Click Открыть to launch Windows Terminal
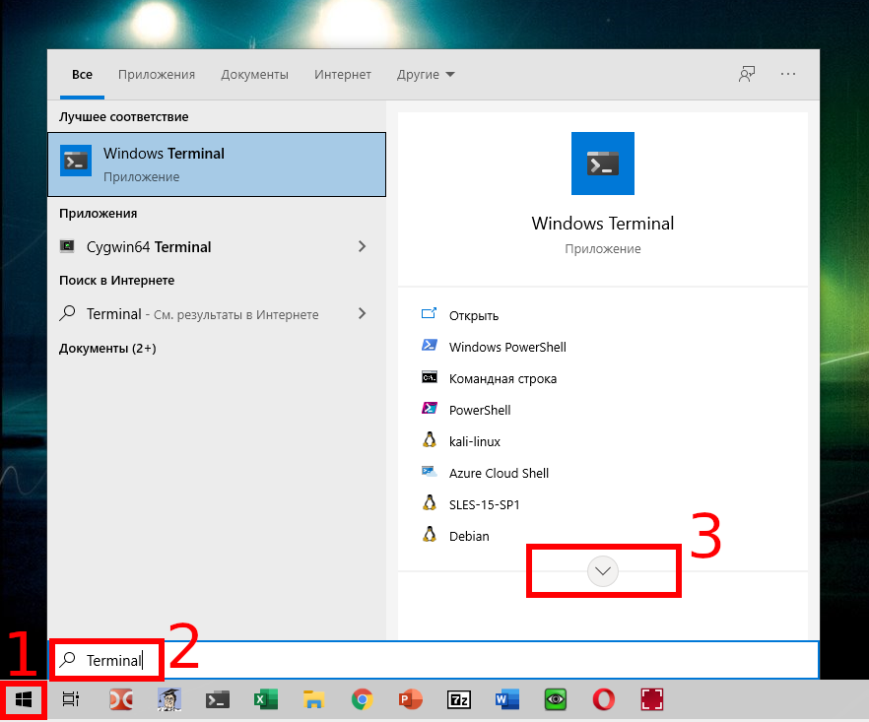This screenshot has width=869, height=722. (473, 315)
